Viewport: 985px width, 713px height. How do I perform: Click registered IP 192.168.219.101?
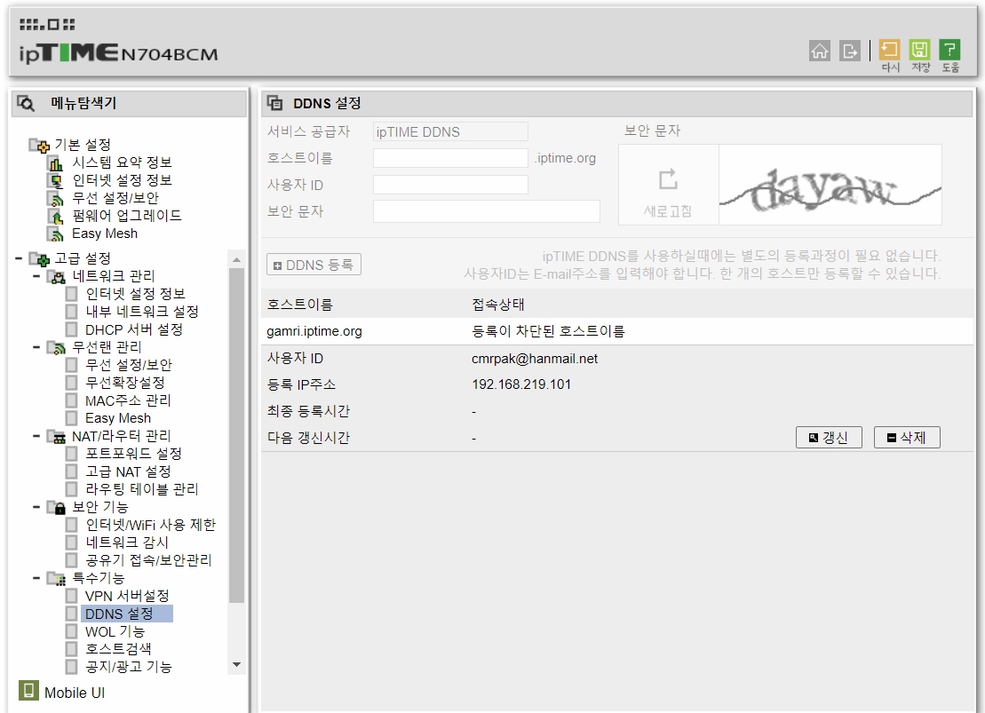521,384
